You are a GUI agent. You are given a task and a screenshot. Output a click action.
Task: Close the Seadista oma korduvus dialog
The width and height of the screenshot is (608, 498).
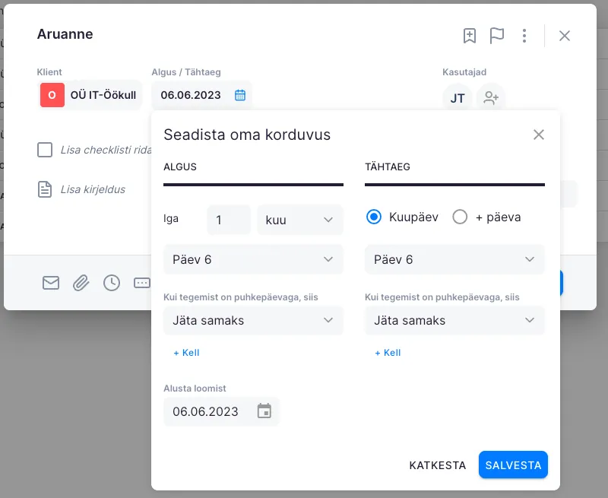[x=539, y=135]
